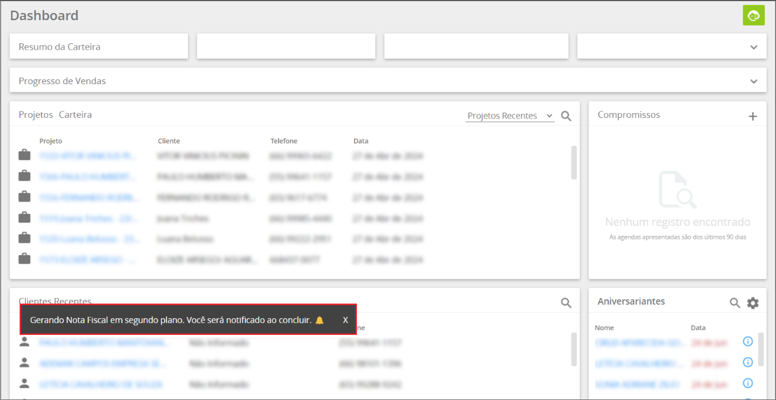Dismiss the Nota Fiscal notification with X
The width and height of the screenshot is (776, 400).
click(345, 320)
